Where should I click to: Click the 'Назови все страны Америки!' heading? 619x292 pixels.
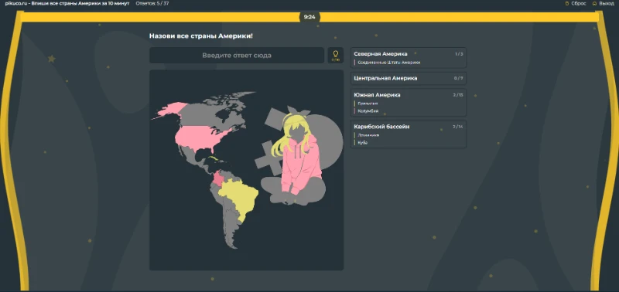201,36
